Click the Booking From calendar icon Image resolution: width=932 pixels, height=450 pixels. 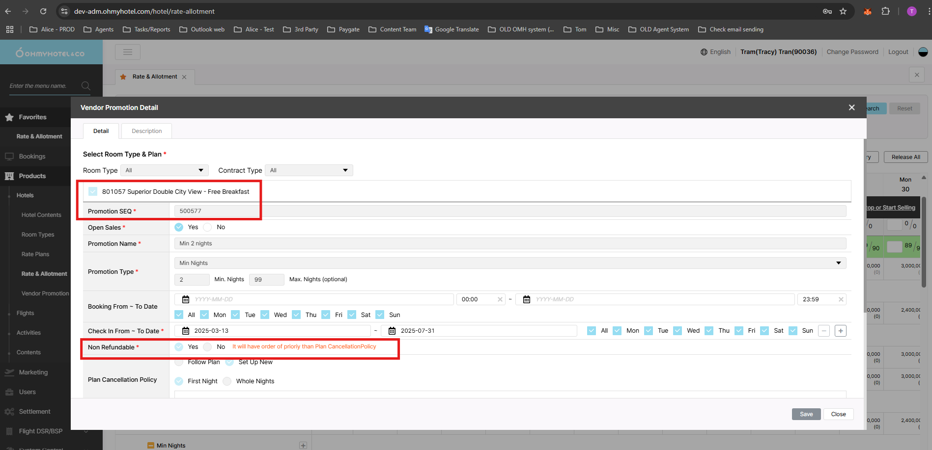pos(186,299)
